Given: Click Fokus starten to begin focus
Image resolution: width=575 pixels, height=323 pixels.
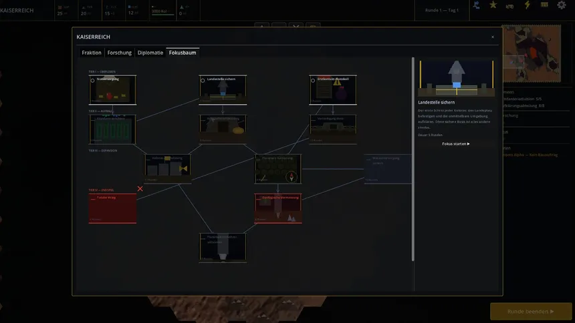Looking at the screenshot, I should [456, 143].
